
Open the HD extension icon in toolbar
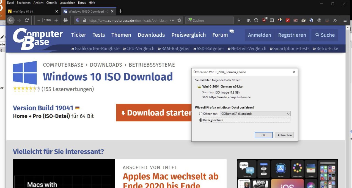pos(296,20)
